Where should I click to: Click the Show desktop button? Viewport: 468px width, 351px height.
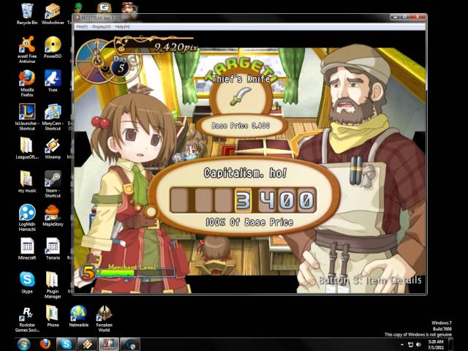pyautogui.click(x=451, y=344)
